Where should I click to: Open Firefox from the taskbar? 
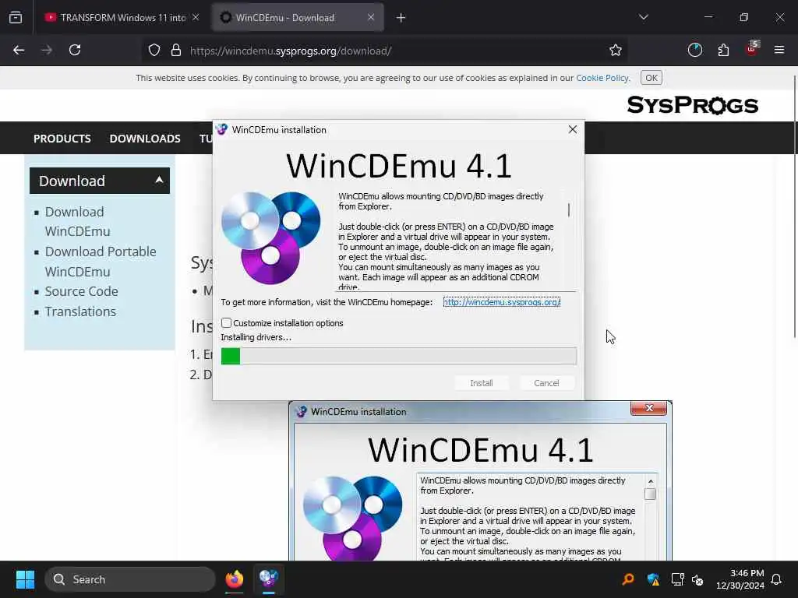tap(235, 579)
